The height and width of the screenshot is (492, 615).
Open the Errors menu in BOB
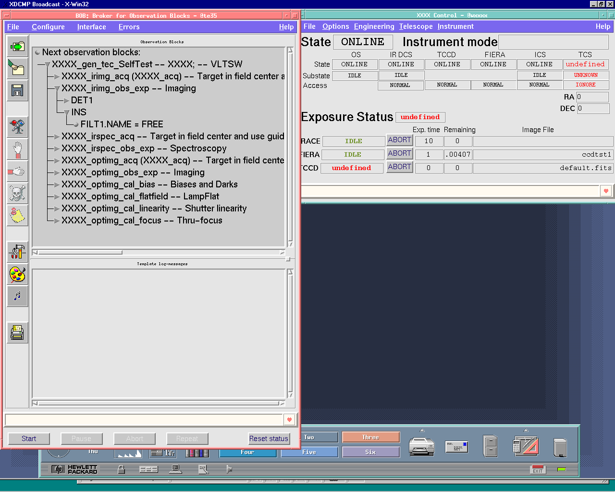click(129, 27)
